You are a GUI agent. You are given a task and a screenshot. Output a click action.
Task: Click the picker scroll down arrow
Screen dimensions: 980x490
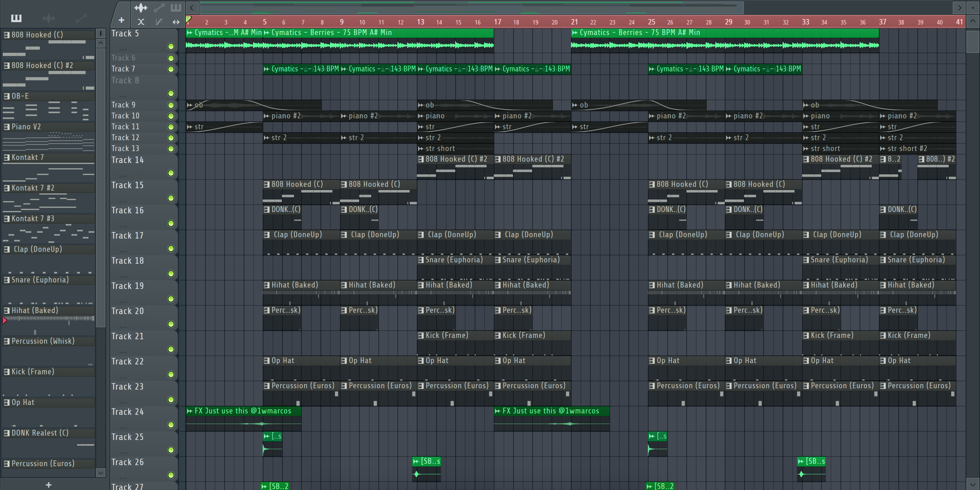pyautogui.click(x=100, y=473)
